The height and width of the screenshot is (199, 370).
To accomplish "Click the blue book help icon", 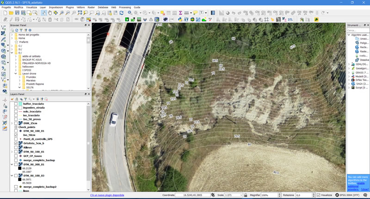I will (213, 13).
